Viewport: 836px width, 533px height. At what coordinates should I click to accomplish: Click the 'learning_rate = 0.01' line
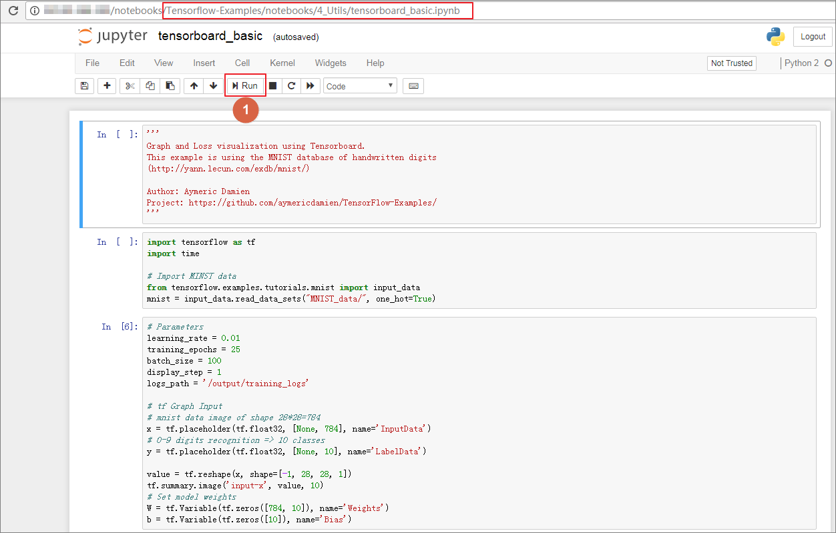pyautogui.click(x=194, y=338)
